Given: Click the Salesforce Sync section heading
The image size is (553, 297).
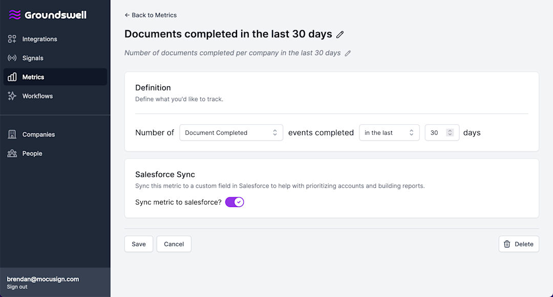Looking at the screenshot, I should coord(165,174).
